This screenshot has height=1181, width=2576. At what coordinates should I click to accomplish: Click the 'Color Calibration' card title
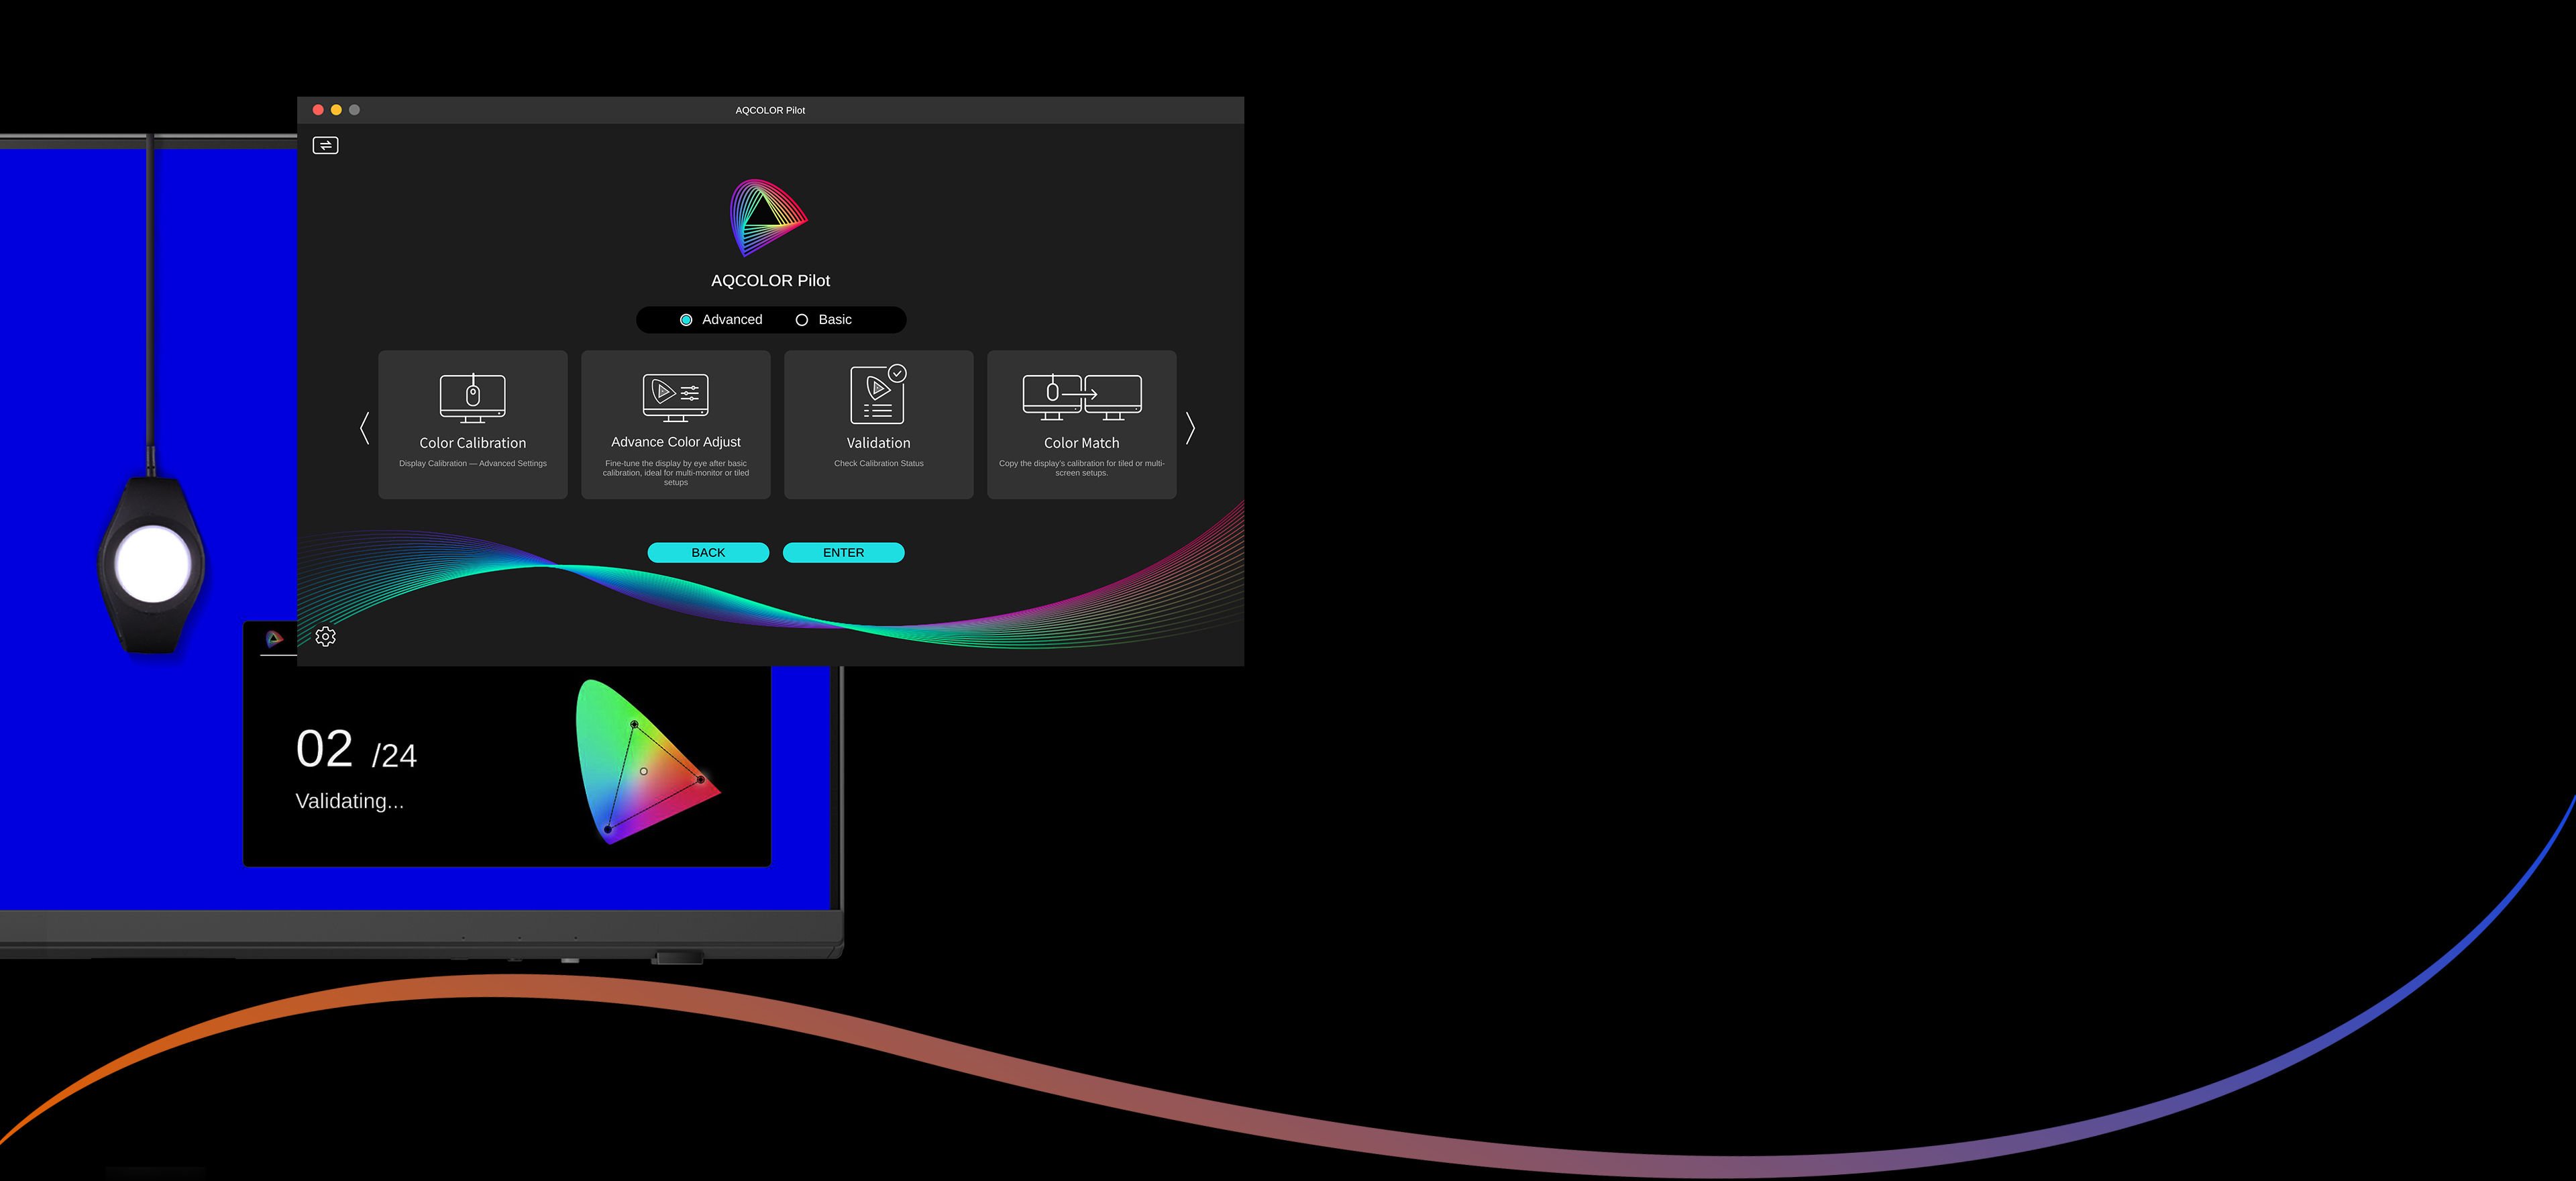tap(473, 443)
